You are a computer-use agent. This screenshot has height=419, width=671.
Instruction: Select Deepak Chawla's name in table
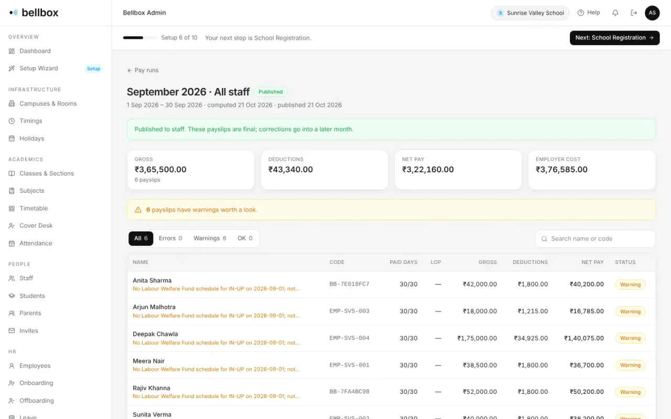tap(155, 334)
